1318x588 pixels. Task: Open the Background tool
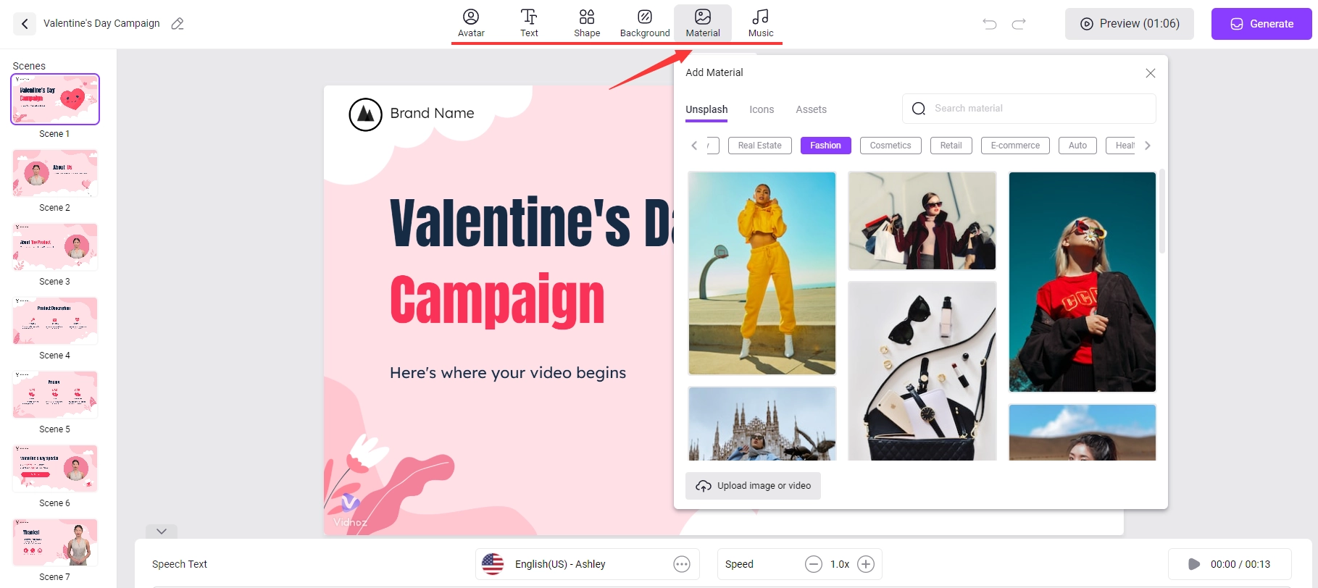[x=645, y=23]
